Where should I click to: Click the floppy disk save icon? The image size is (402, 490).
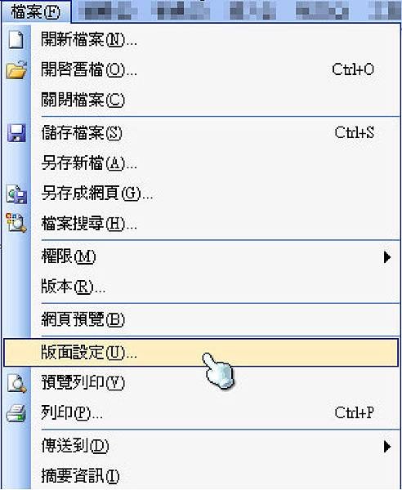point(16,133)
